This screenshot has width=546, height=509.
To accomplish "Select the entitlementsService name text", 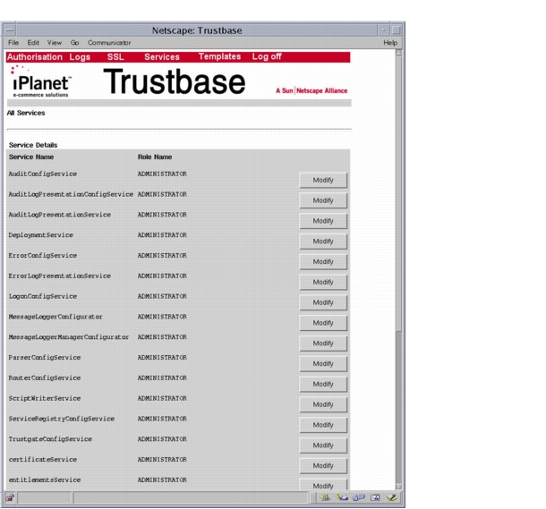I will click(44, 480).
